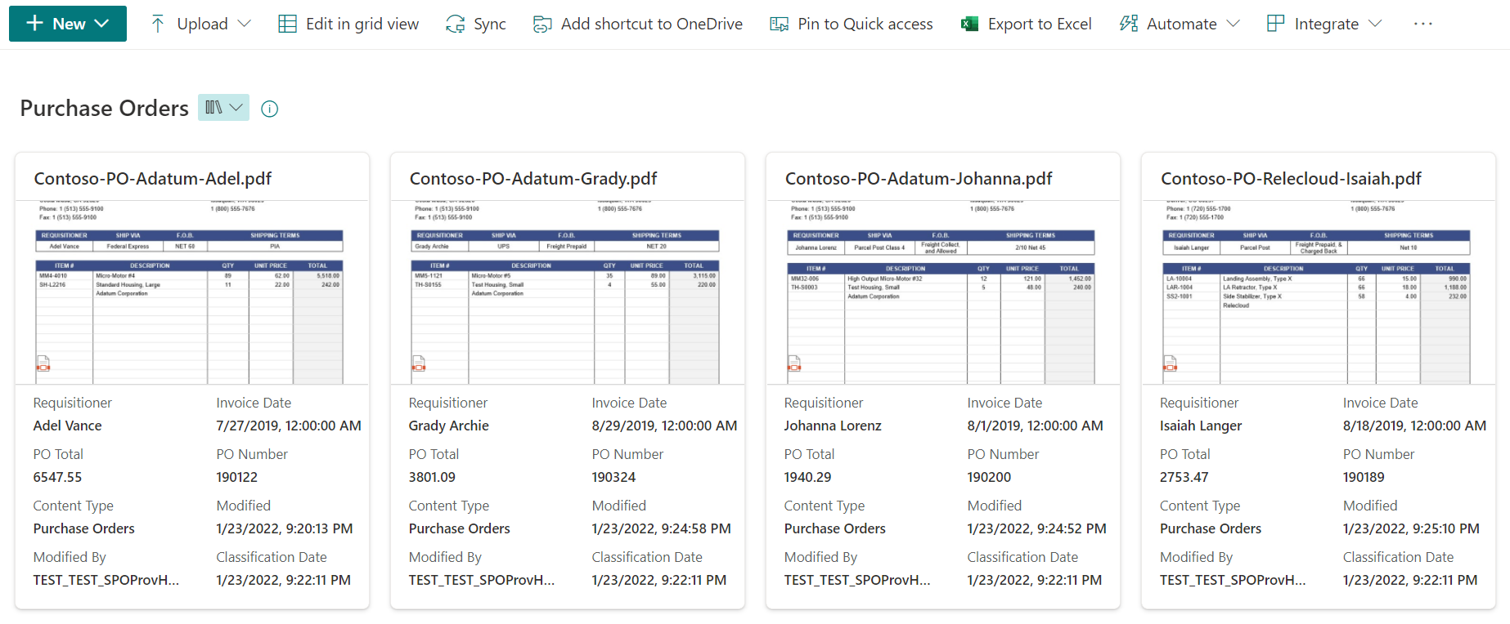Click PO Total value 3801.09
The width and height of the screenshot is (1510, 624).
[x=433, y=477]
